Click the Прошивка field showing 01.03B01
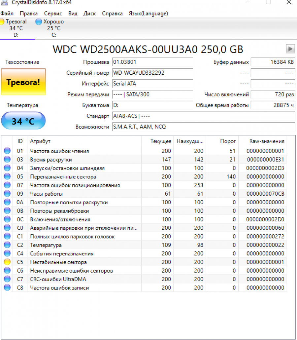 pos(152,62)
